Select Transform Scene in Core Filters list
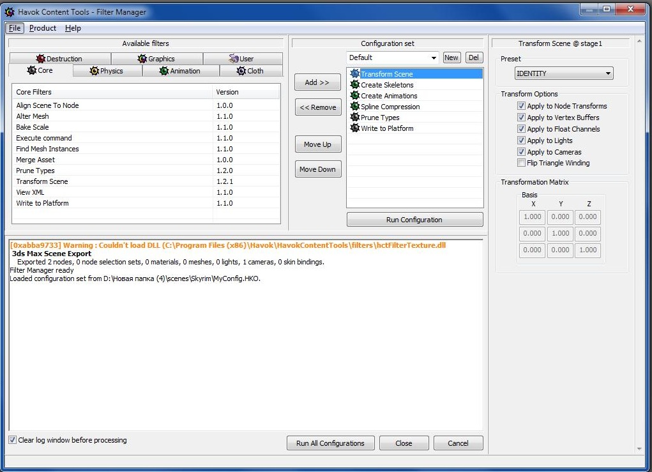Image resolution: width=652 pixels, height=472 pixels. tap(146, 181)
